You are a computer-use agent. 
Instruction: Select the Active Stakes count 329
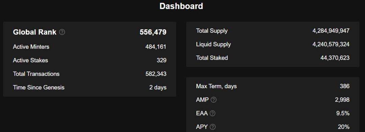tap(162, 60)
